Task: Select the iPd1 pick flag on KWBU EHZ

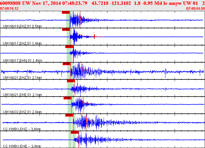Action: point(69,115)
